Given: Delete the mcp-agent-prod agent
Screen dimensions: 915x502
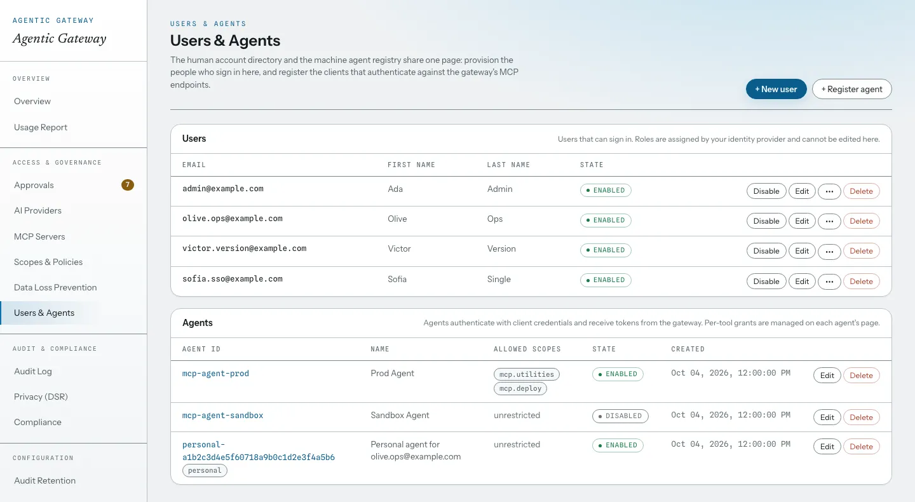Looking at the screenshot, I should (x=862, y=376).
